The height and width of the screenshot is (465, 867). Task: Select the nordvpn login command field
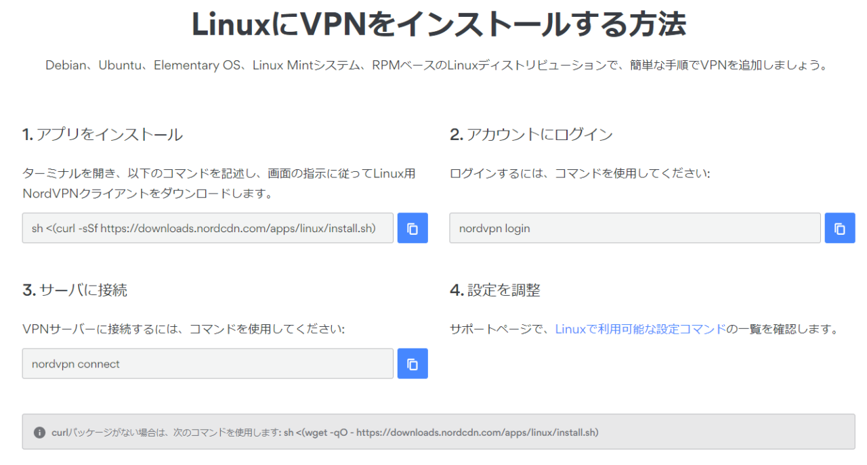click(634, 228)
